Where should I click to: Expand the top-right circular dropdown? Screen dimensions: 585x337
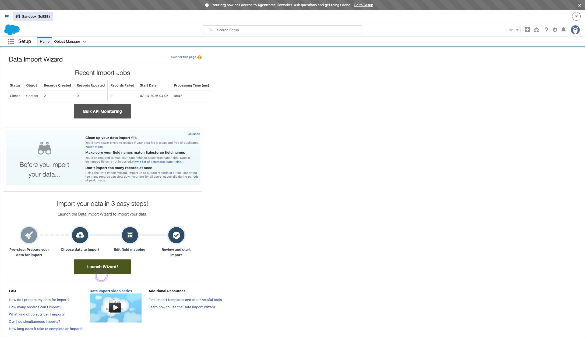click(576, 16)
